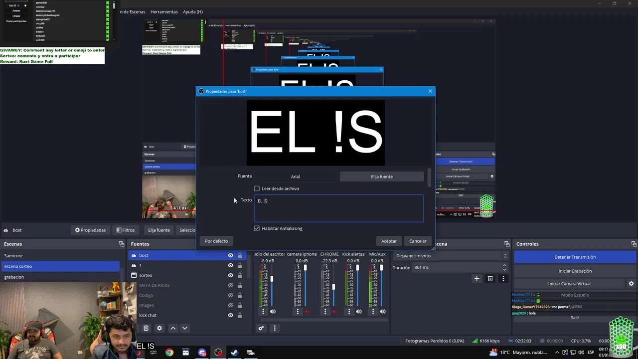Move selected source down

tap(184, 328)
